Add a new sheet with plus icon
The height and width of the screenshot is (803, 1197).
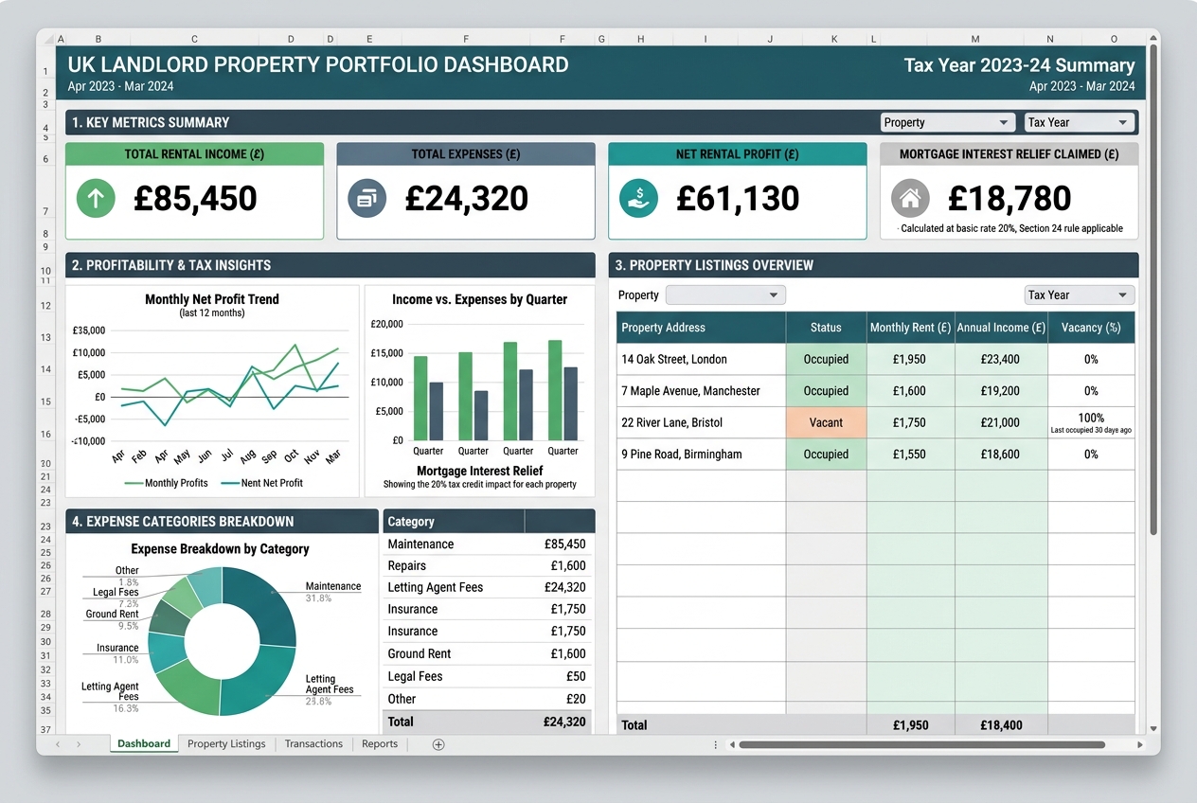(438, 744)
